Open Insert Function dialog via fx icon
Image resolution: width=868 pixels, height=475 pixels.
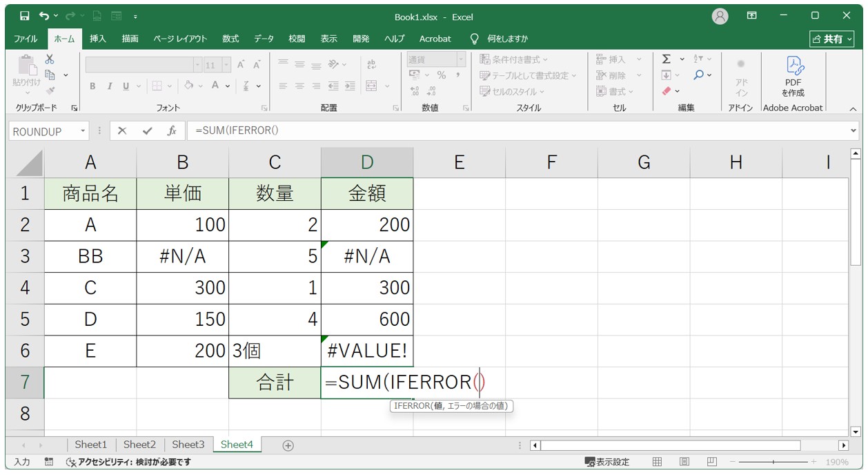(172, 130)
